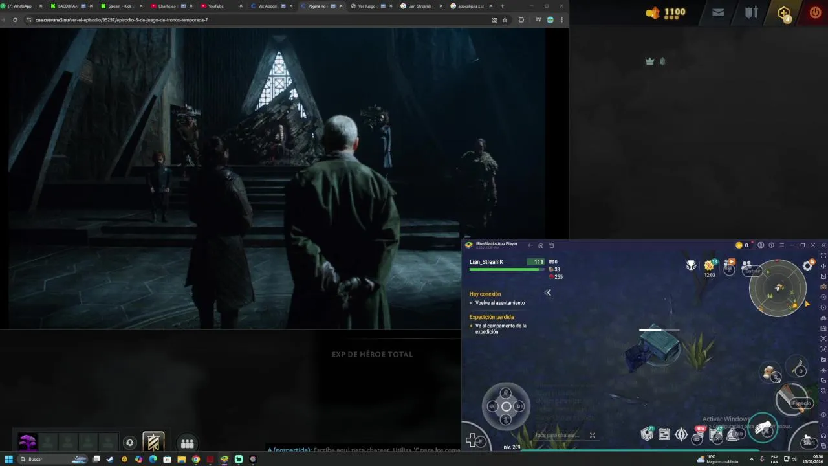Toggle BlueStacks fullscreen in side toolbar
828x466 pixels.
tap(823, 256)
